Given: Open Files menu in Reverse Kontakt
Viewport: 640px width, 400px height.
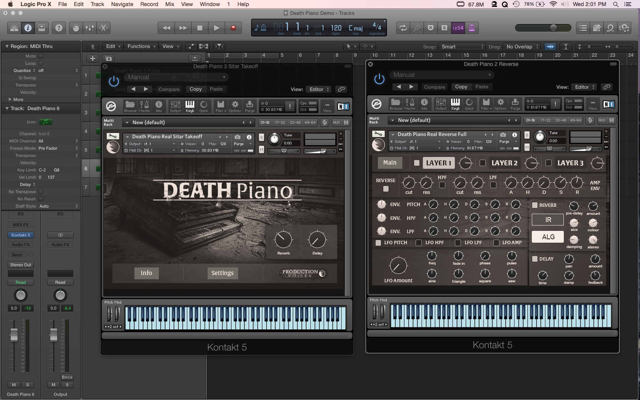Looking at the screenshot, I should 486,104.
